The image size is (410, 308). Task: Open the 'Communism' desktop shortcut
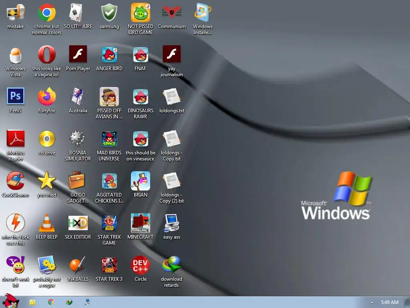pos(171,12)
